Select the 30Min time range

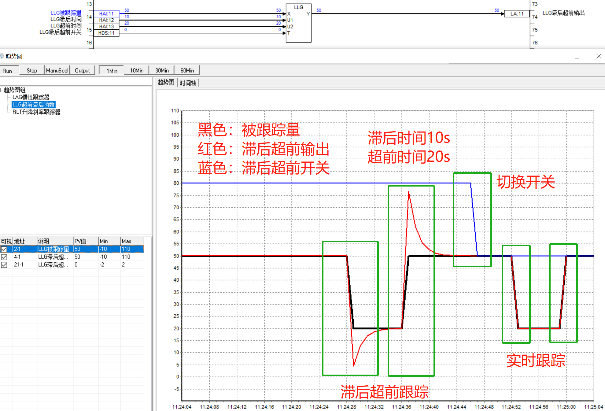pos(162,70)
